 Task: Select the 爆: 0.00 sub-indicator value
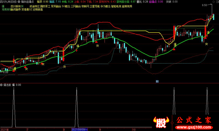tap(16, 85)
